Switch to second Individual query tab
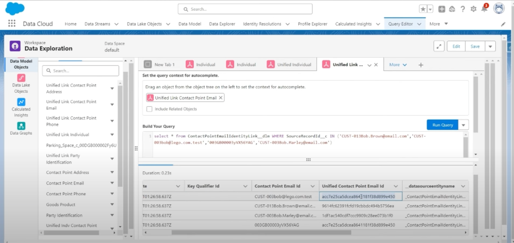Viewport: 514px width, 243px height. pos(241,64)
